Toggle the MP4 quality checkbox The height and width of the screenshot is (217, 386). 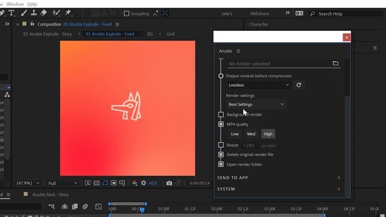[221, 124]
